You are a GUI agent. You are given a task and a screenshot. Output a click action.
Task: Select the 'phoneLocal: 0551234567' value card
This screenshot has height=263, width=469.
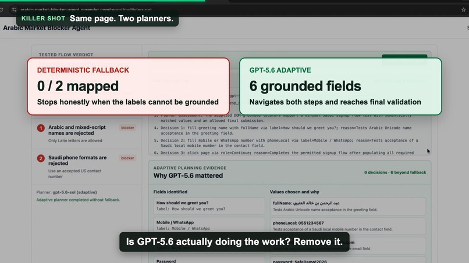click(x=348, y=226)
